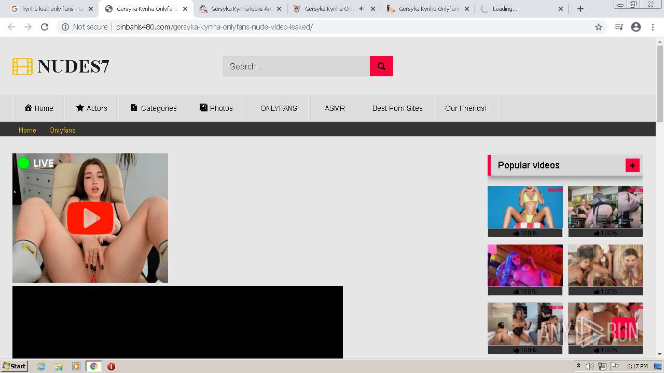Click the red plus icon beside Popular videos
Viewport: 664px width, 373px height.
click(x=632, y=165)
